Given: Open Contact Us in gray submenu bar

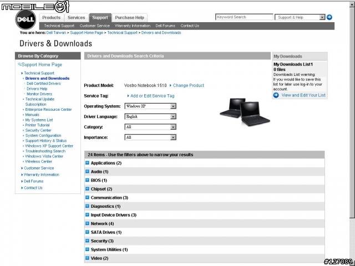Looking at the screenshot, I should tap(190, 26).
